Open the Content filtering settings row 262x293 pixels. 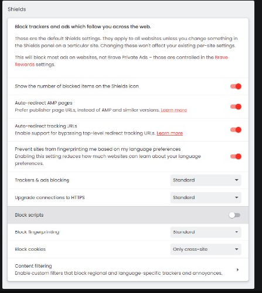(128, 270)
